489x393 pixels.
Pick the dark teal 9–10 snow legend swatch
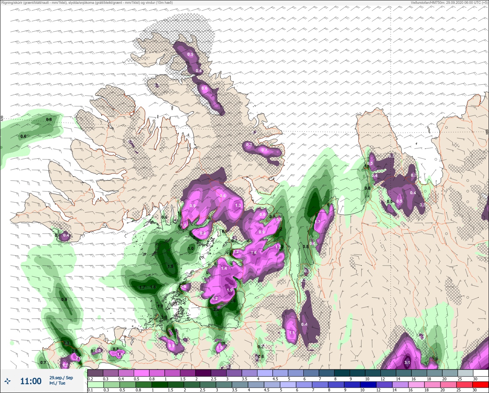[357, 373]
